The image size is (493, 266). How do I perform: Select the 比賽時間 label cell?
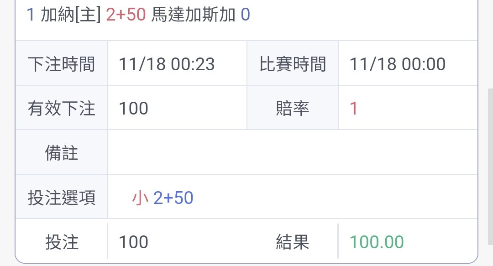click(x=293, y=63)
